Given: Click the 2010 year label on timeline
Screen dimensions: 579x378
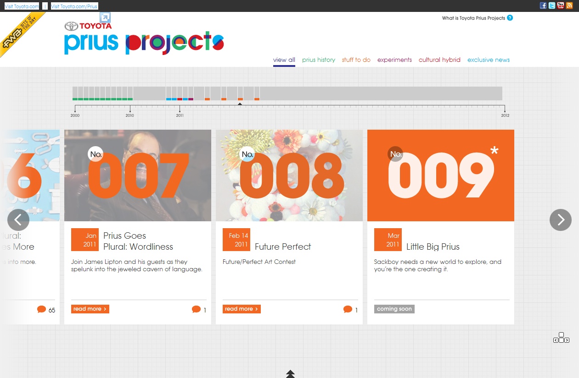Looking at the screenshot, I should point(130,115).
